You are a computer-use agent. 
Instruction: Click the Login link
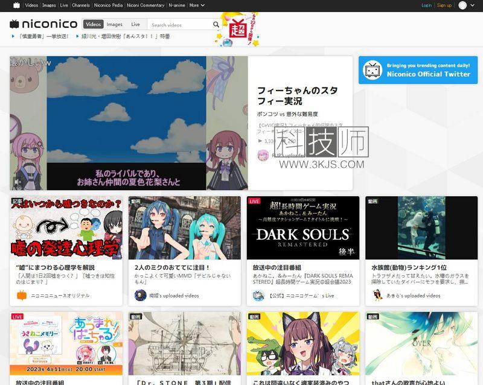click(426, 5)
